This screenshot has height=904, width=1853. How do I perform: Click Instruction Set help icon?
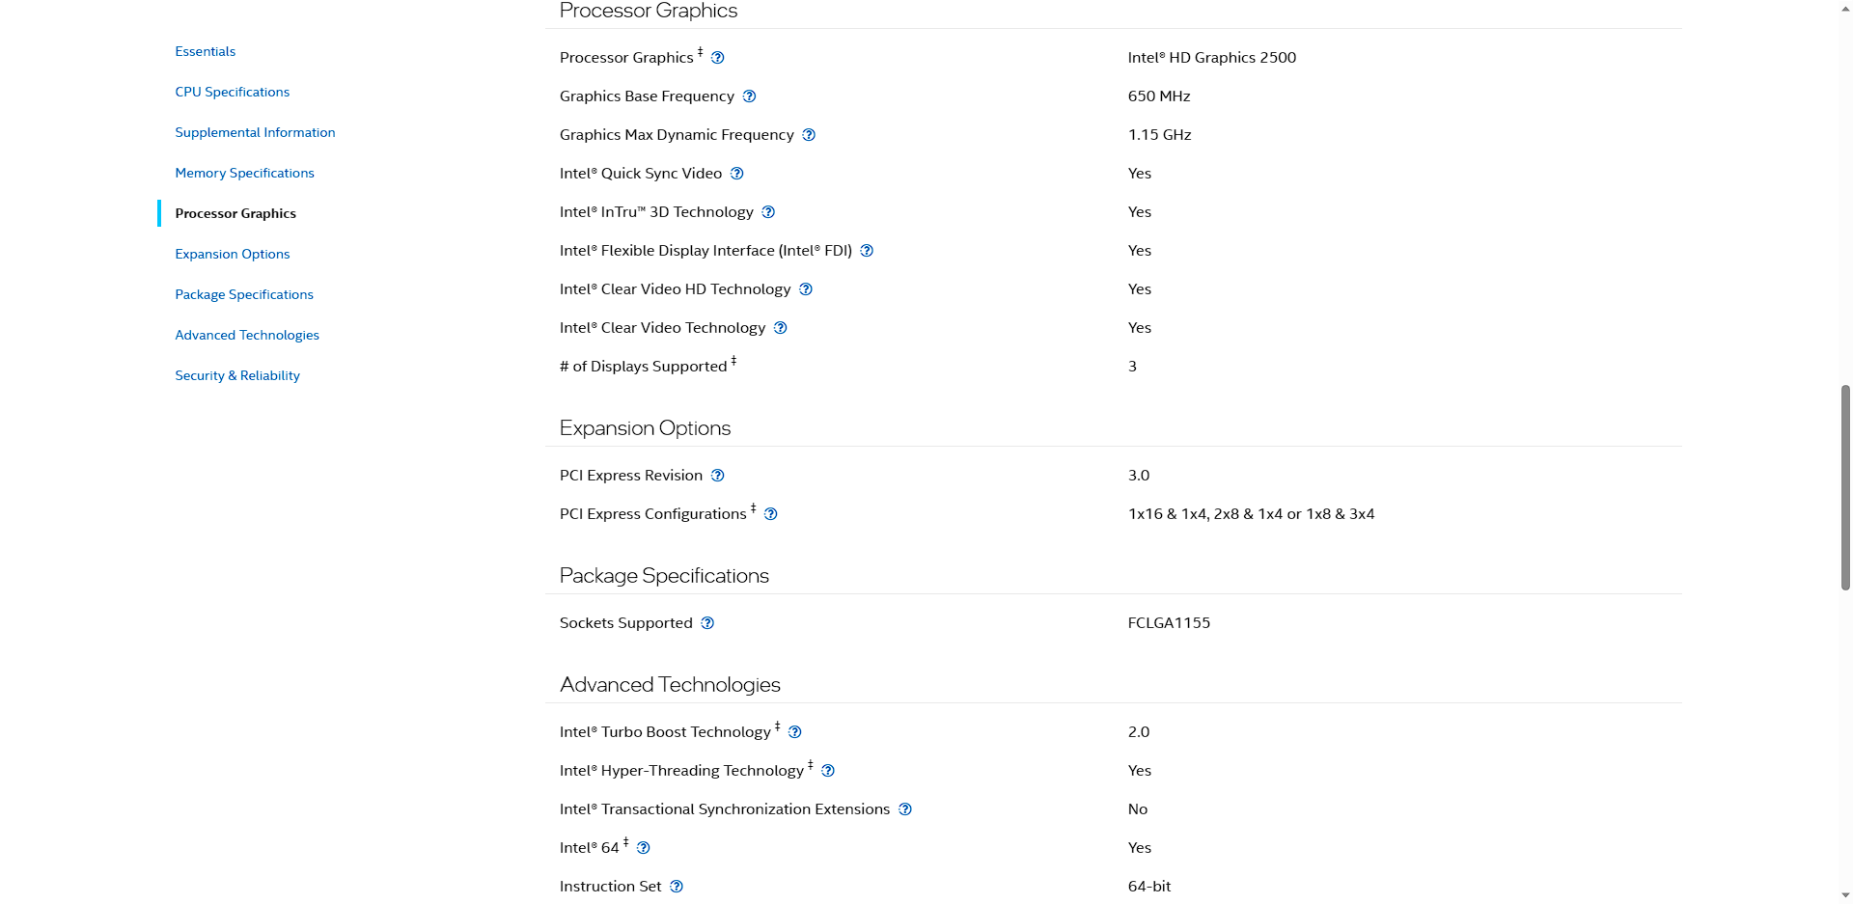[677, 887]
